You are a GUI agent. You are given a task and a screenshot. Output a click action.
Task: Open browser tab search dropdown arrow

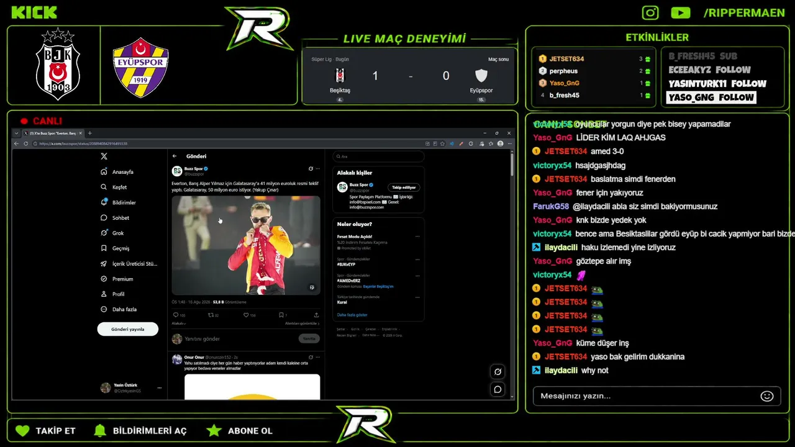coord(17,133)
